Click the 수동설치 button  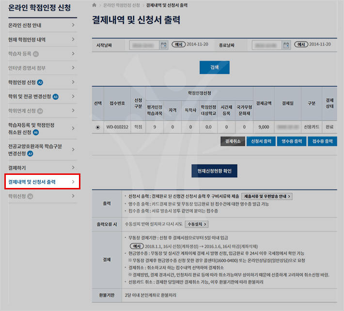pos(197,224)
